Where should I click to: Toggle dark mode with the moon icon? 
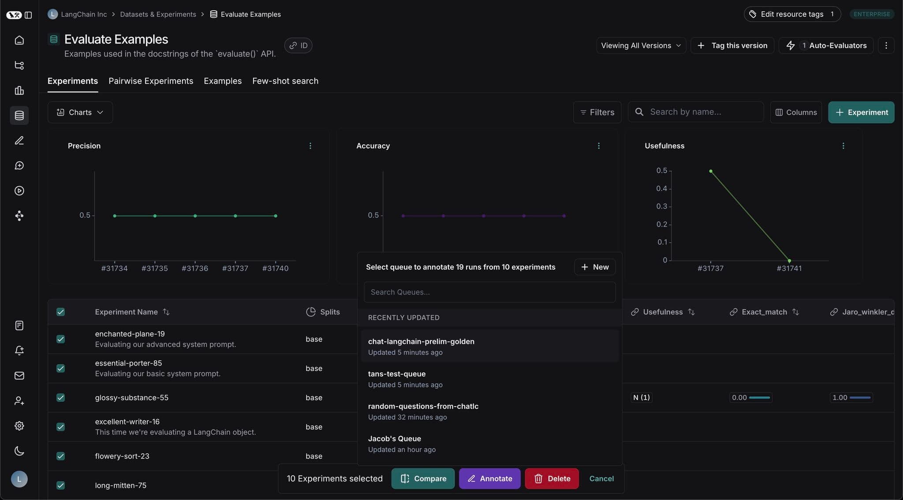click(x=19, y=451)
